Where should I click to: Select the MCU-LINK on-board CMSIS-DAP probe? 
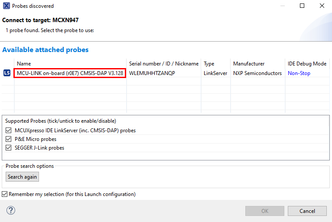pos(70,73)
